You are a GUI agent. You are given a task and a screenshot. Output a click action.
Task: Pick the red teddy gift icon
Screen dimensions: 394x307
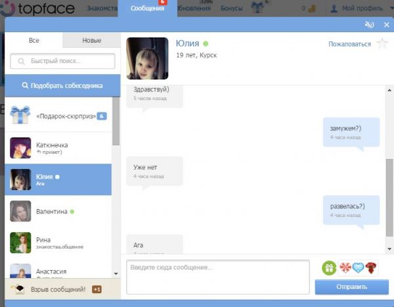point(373,268)
